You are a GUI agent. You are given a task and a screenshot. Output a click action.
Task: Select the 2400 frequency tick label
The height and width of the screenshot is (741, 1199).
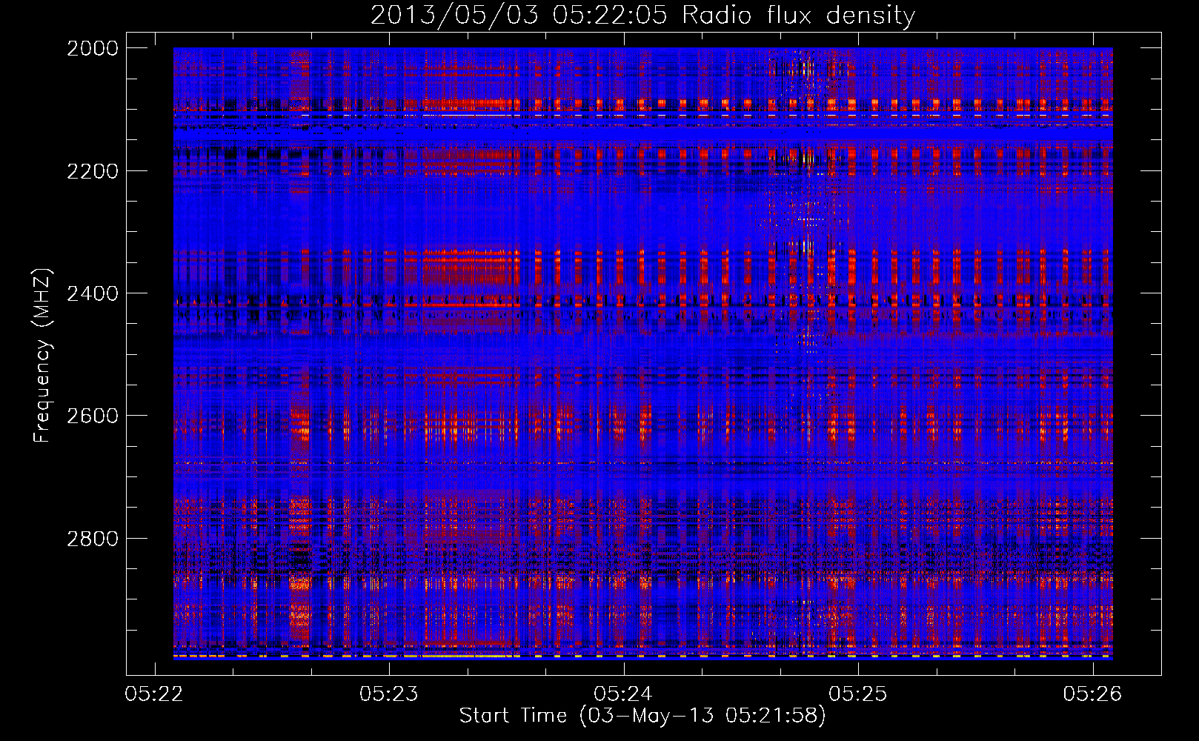pyautogui.click(x=93, y=293)
